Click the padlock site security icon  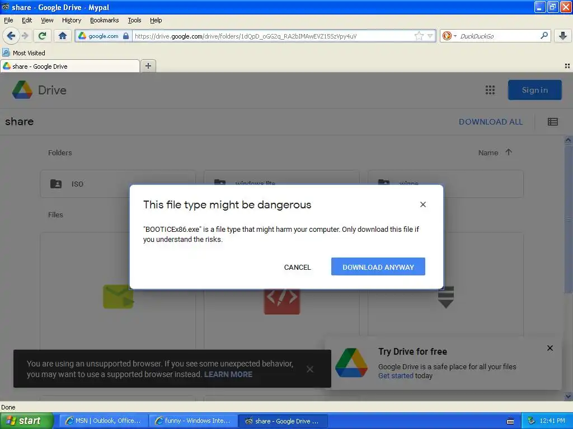pyautogui.click(x=126, y=36)
